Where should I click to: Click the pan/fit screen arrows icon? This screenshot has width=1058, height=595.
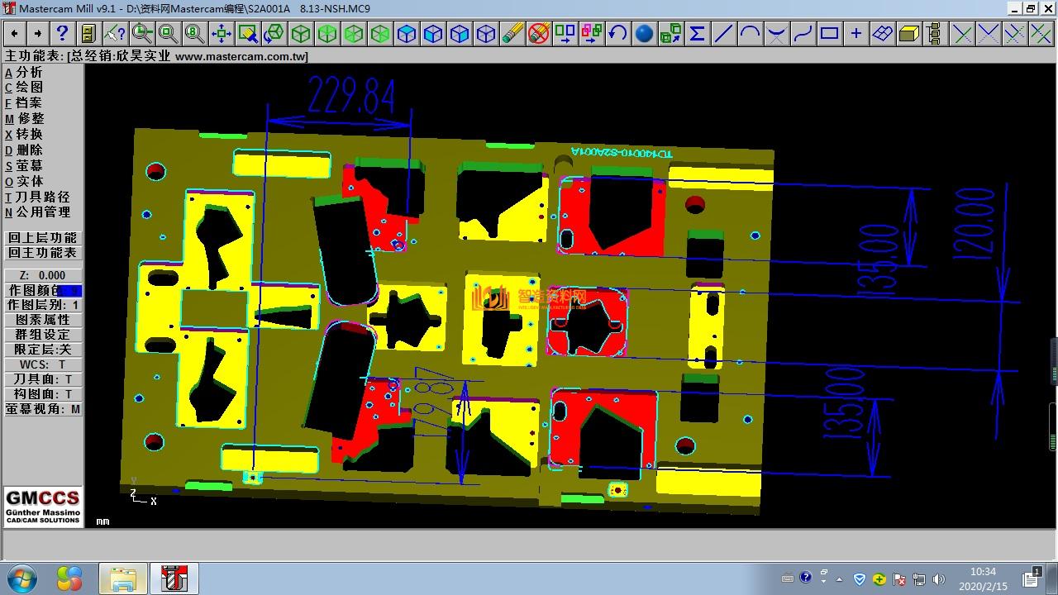(x=221, y=33)
